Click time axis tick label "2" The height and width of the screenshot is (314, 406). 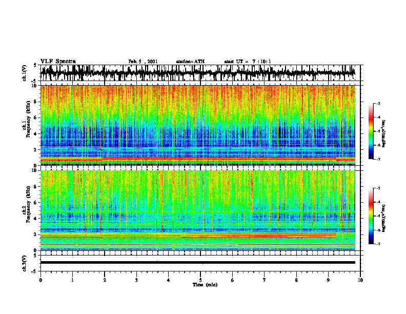click(x=105, y=280)
